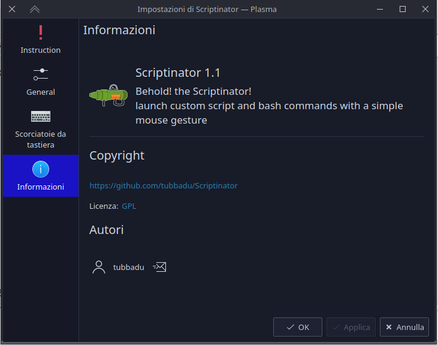Click the Scriptinator 1.1 title text
The image size is (438, 345).
click(x=178, y=73)
